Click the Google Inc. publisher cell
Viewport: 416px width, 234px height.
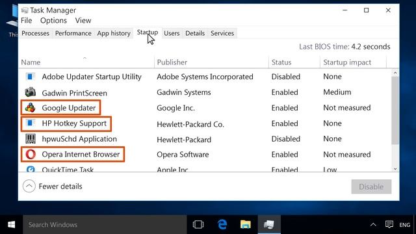[x=175, y=108]
